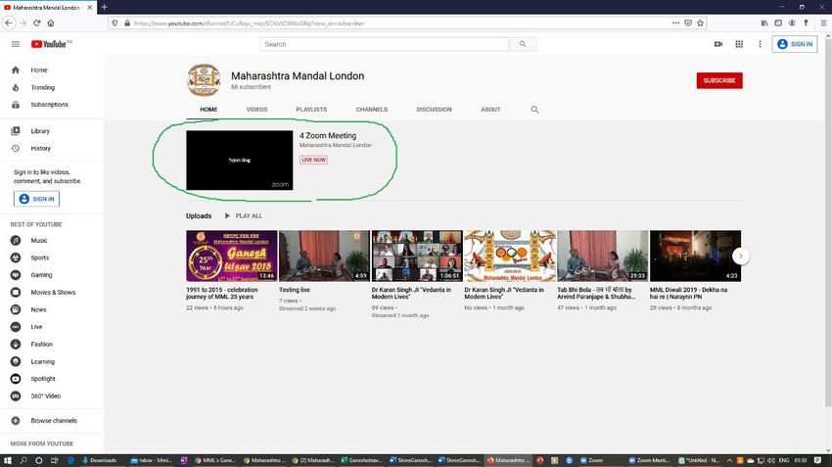Click Sign In in top right
The height and width of the screenshot is (467, 832).
tap(795, 44)
